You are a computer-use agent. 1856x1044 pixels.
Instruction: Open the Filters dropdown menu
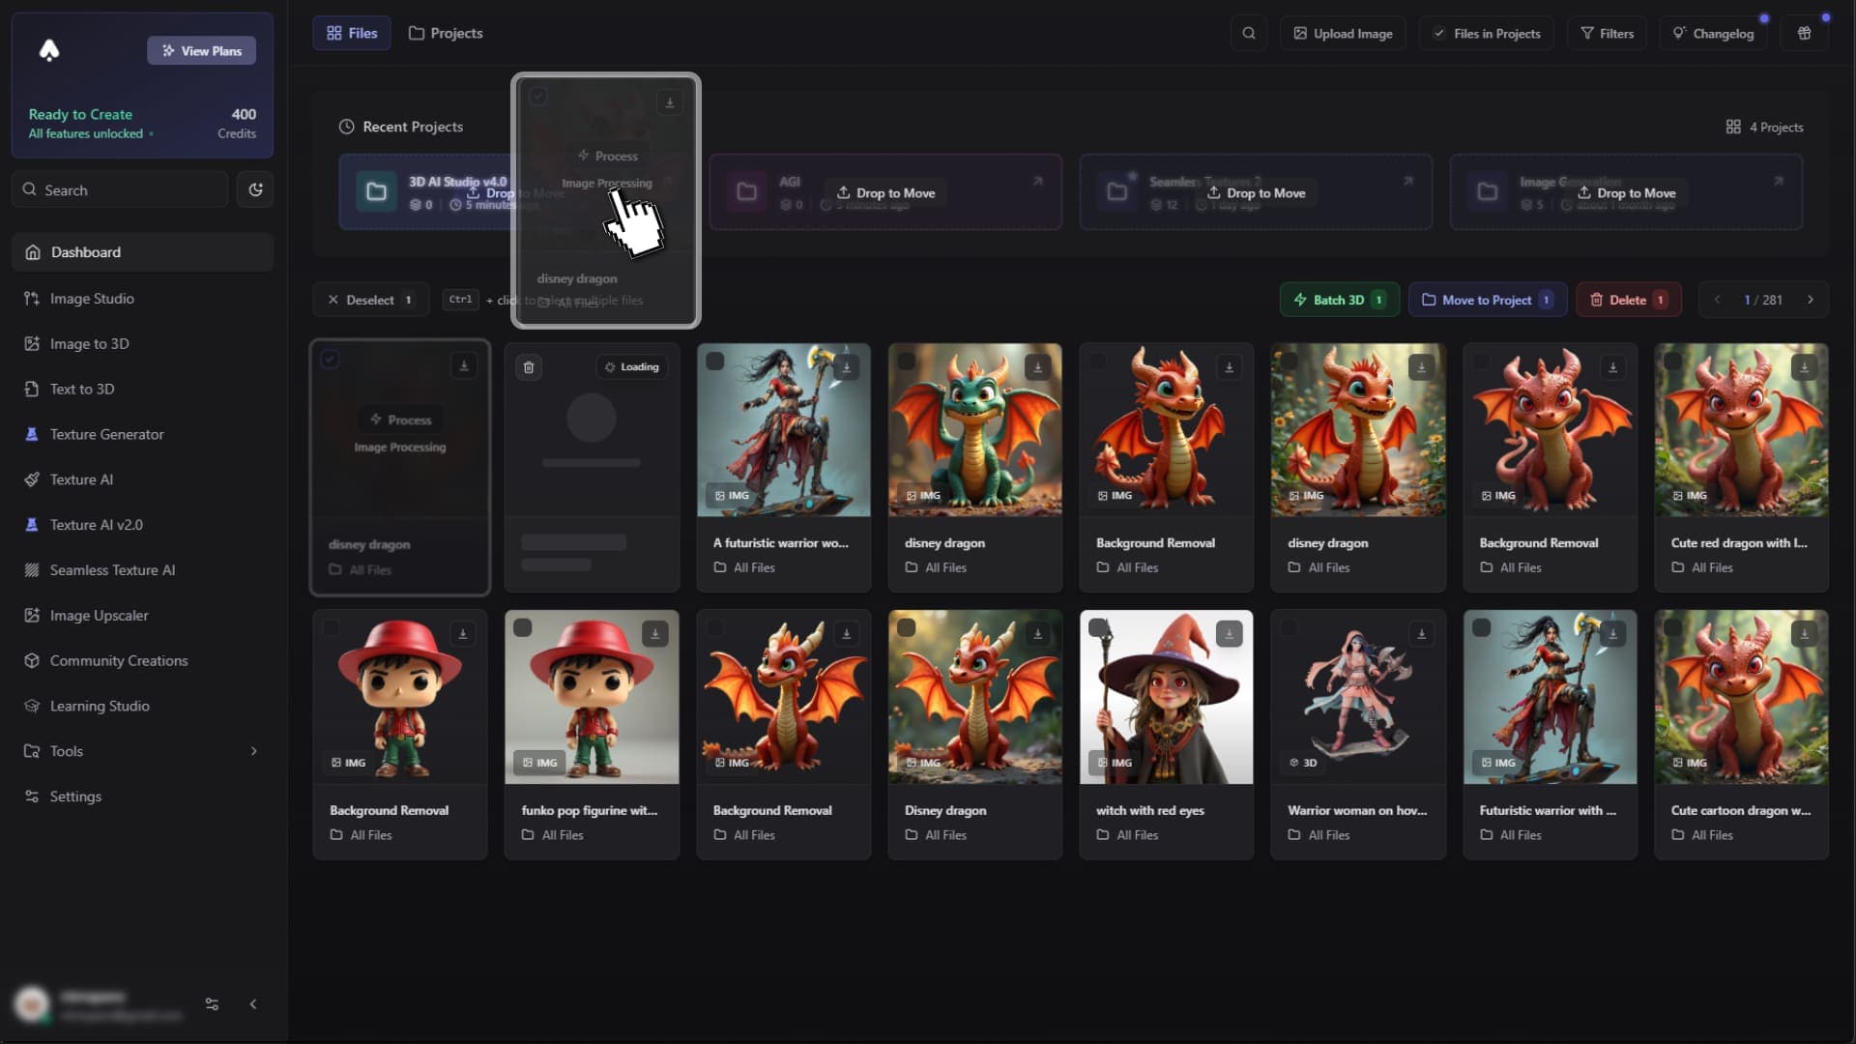1609,32
